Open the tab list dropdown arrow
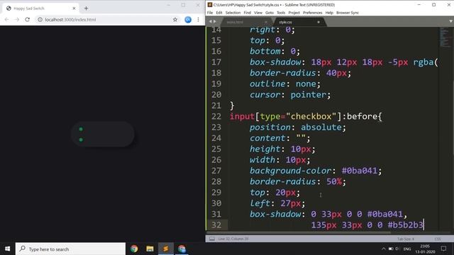The width and height of the screenshot is (454, 255). [450, 21]
